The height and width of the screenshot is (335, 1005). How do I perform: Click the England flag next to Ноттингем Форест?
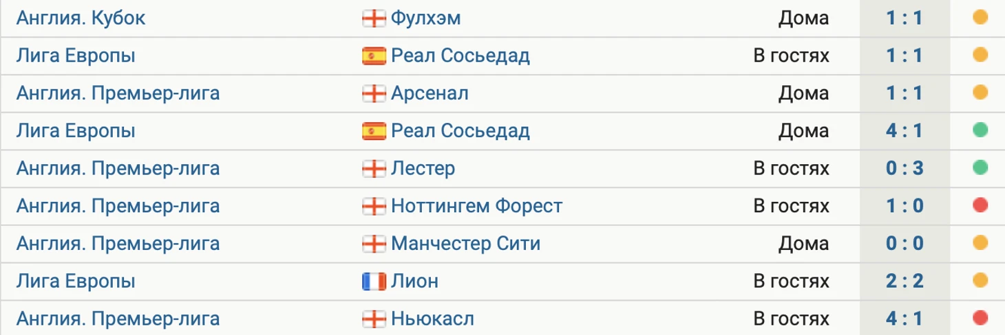point(374,206)
